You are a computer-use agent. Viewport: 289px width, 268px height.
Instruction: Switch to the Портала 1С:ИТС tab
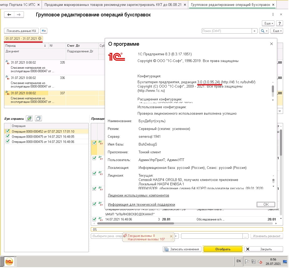coord(17,5)
